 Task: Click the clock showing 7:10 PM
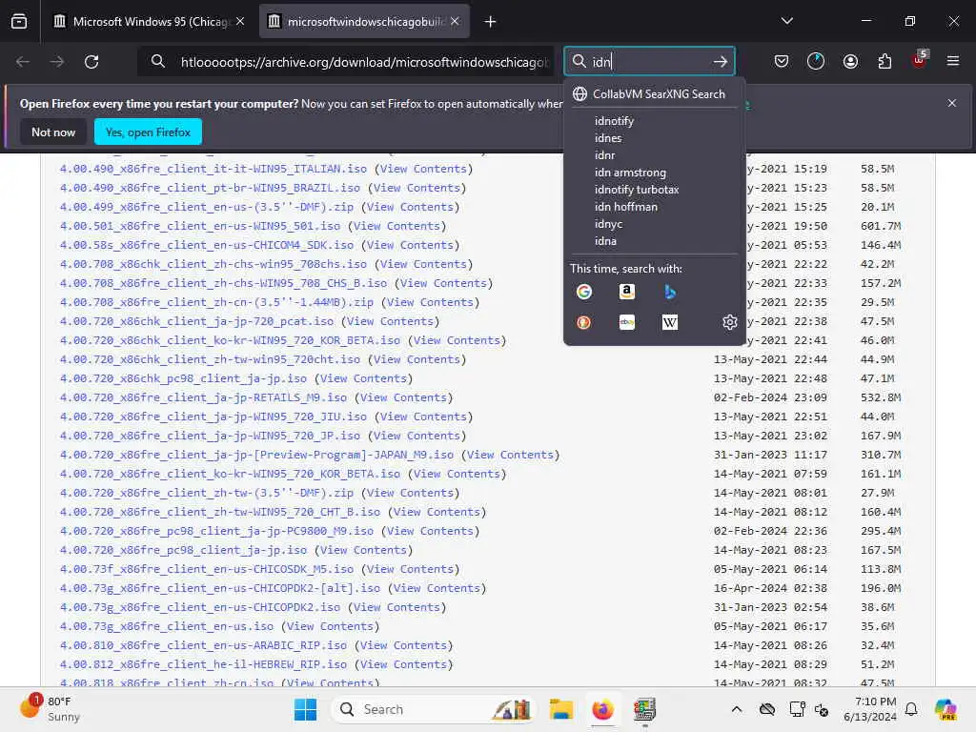coord(870,709)
